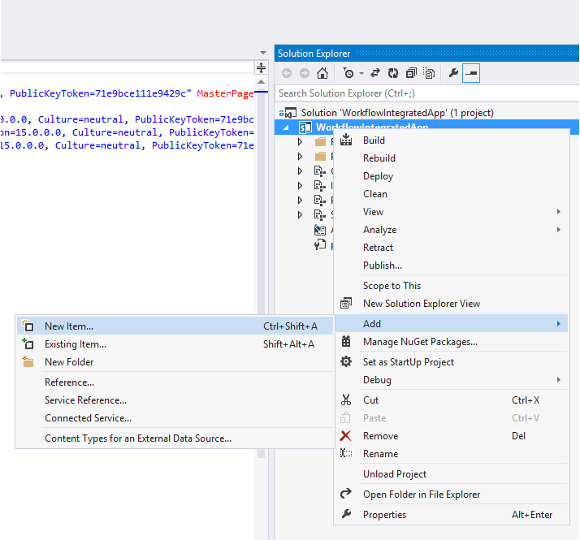
Task: Open the Pending Changes Filter clock icon
Action: pos(348,73)
